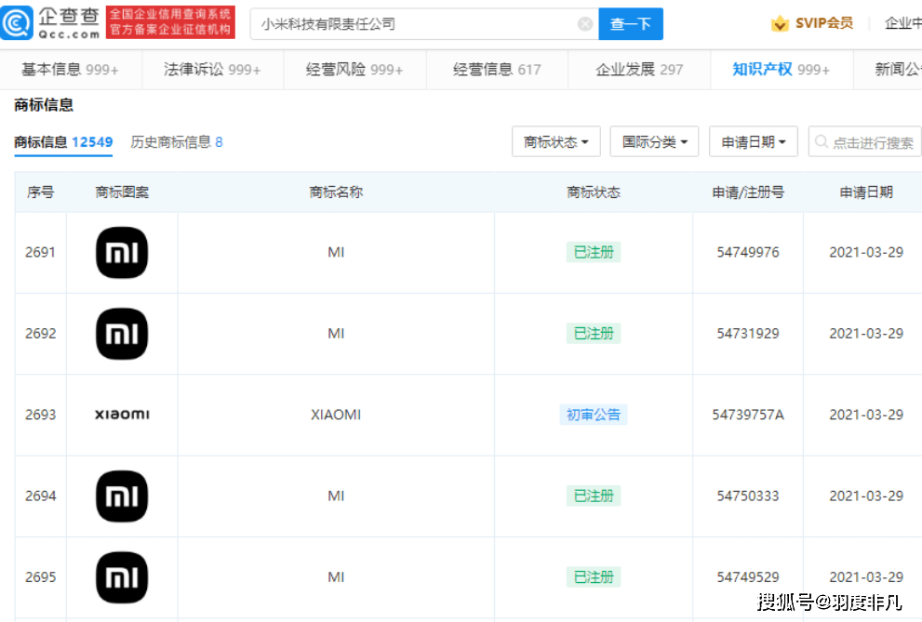Image resolution: width=922 pixels, height=622 pixels.
Task: Click the 查一下 search button
Action: tap(631, 23)
